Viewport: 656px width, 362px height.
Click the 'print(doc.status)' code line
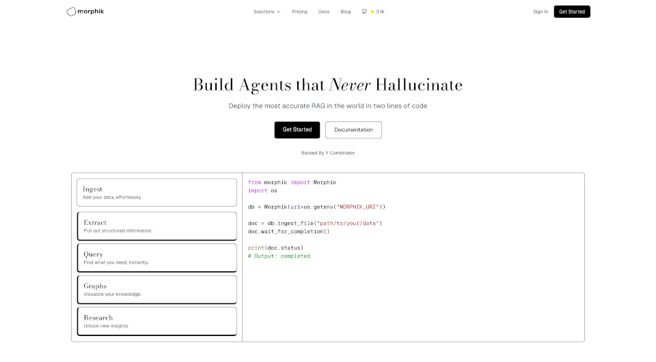(x=275, y=247)
